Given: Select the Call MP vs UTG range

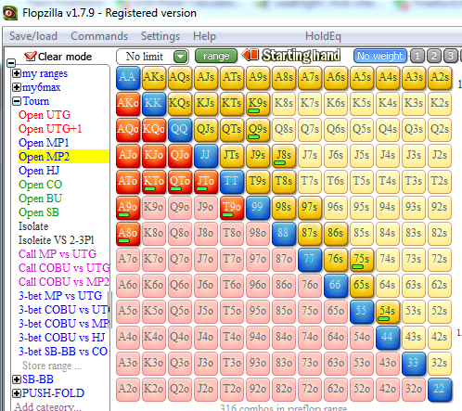Looking at the screenshot, I should 58,254.
